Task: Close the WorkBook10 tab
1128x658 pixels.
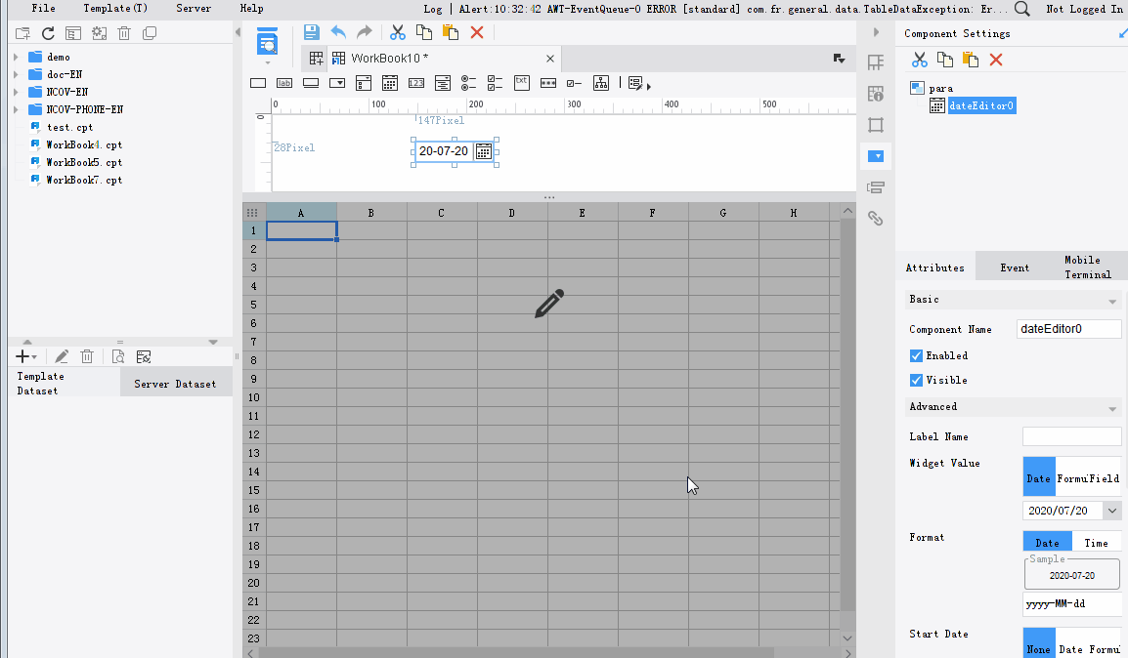Action: (550, 59)
